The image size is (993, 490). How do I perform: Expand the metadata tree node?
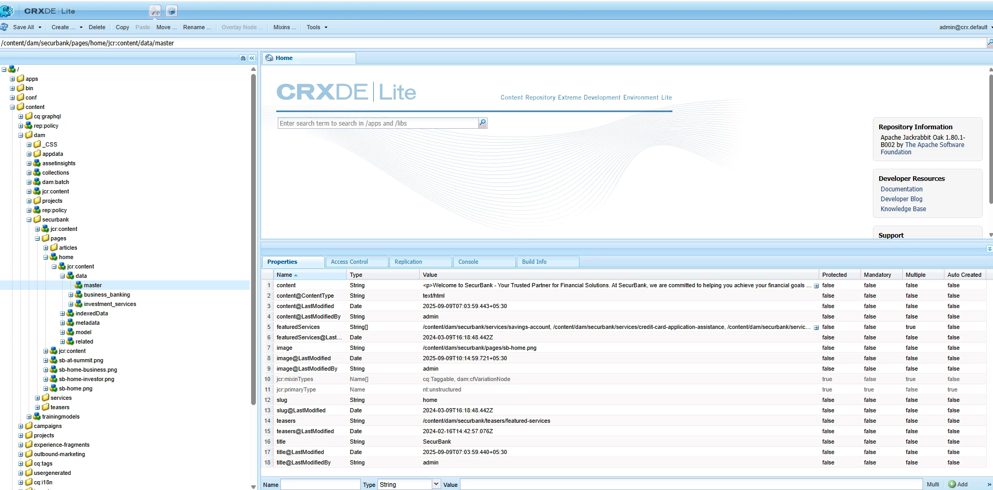63,323
